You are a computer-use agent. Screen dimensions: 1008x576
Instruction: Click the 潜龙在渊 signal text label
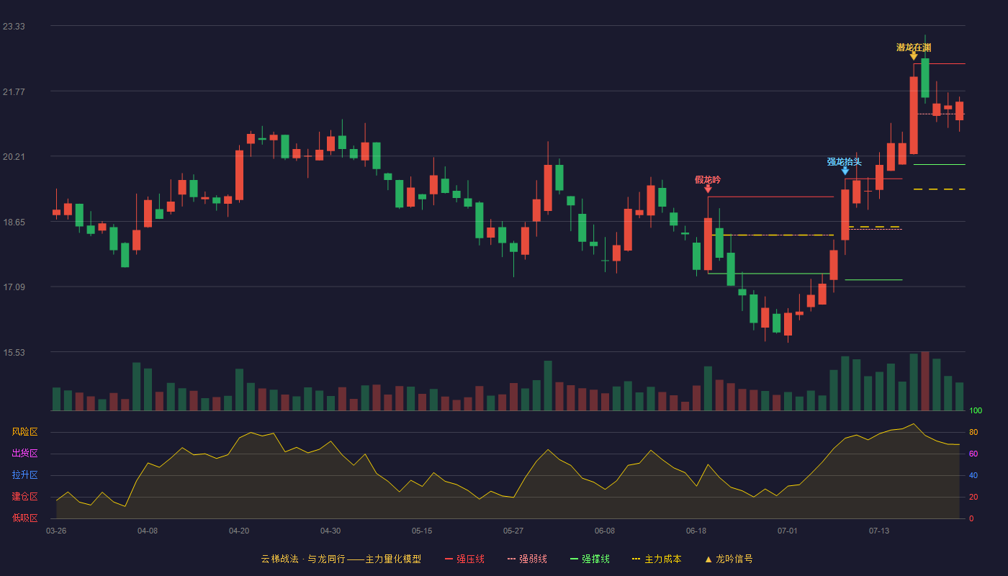pos(914,48)
